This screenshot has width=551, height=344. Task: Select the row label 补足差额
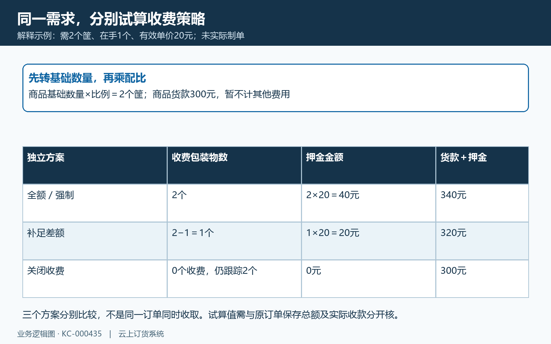click(95, 241)
